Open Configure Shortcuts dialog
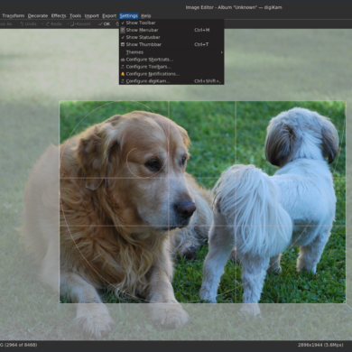The width and height of the screenshot is (352, 352). (171, 60)
